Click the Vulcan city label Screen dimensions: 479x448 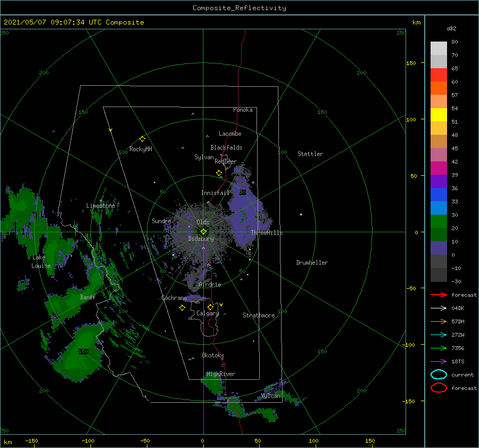(x=271, y=396)
